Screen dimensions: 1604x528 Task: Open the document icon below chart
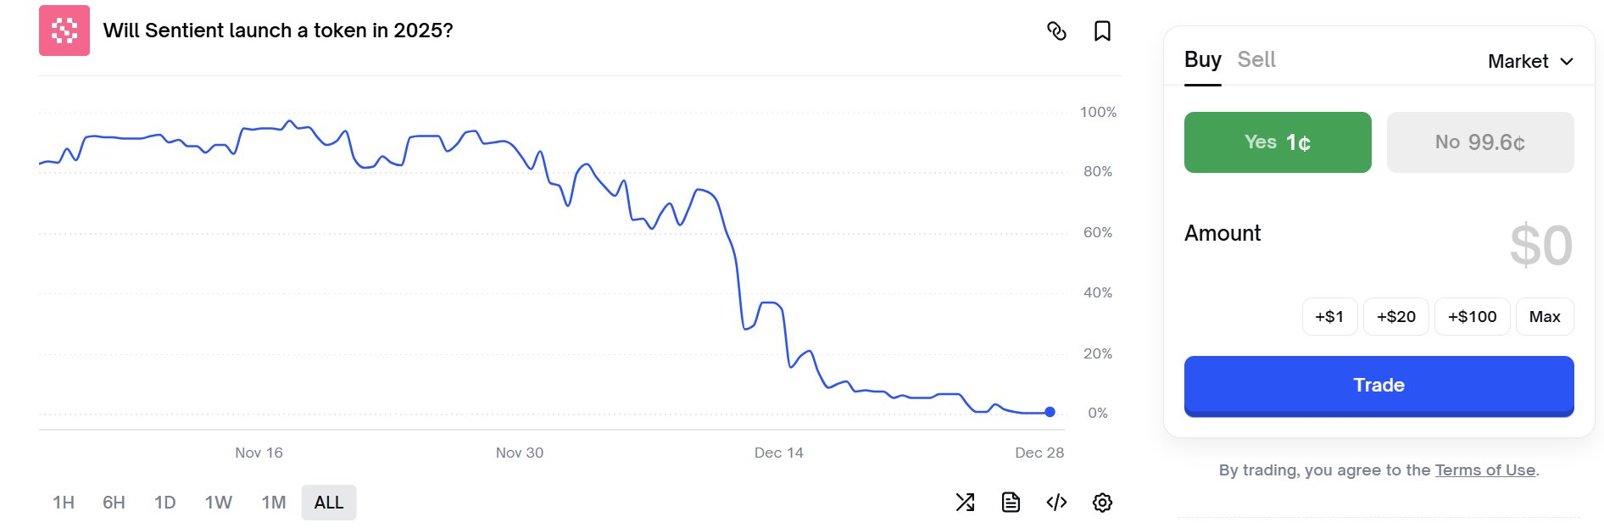pos(1011,503)
